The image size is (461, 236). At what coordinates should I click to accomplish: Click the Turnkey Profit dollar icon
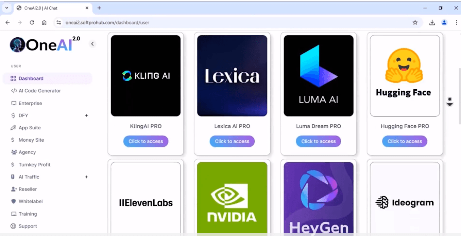click(13, 165)
